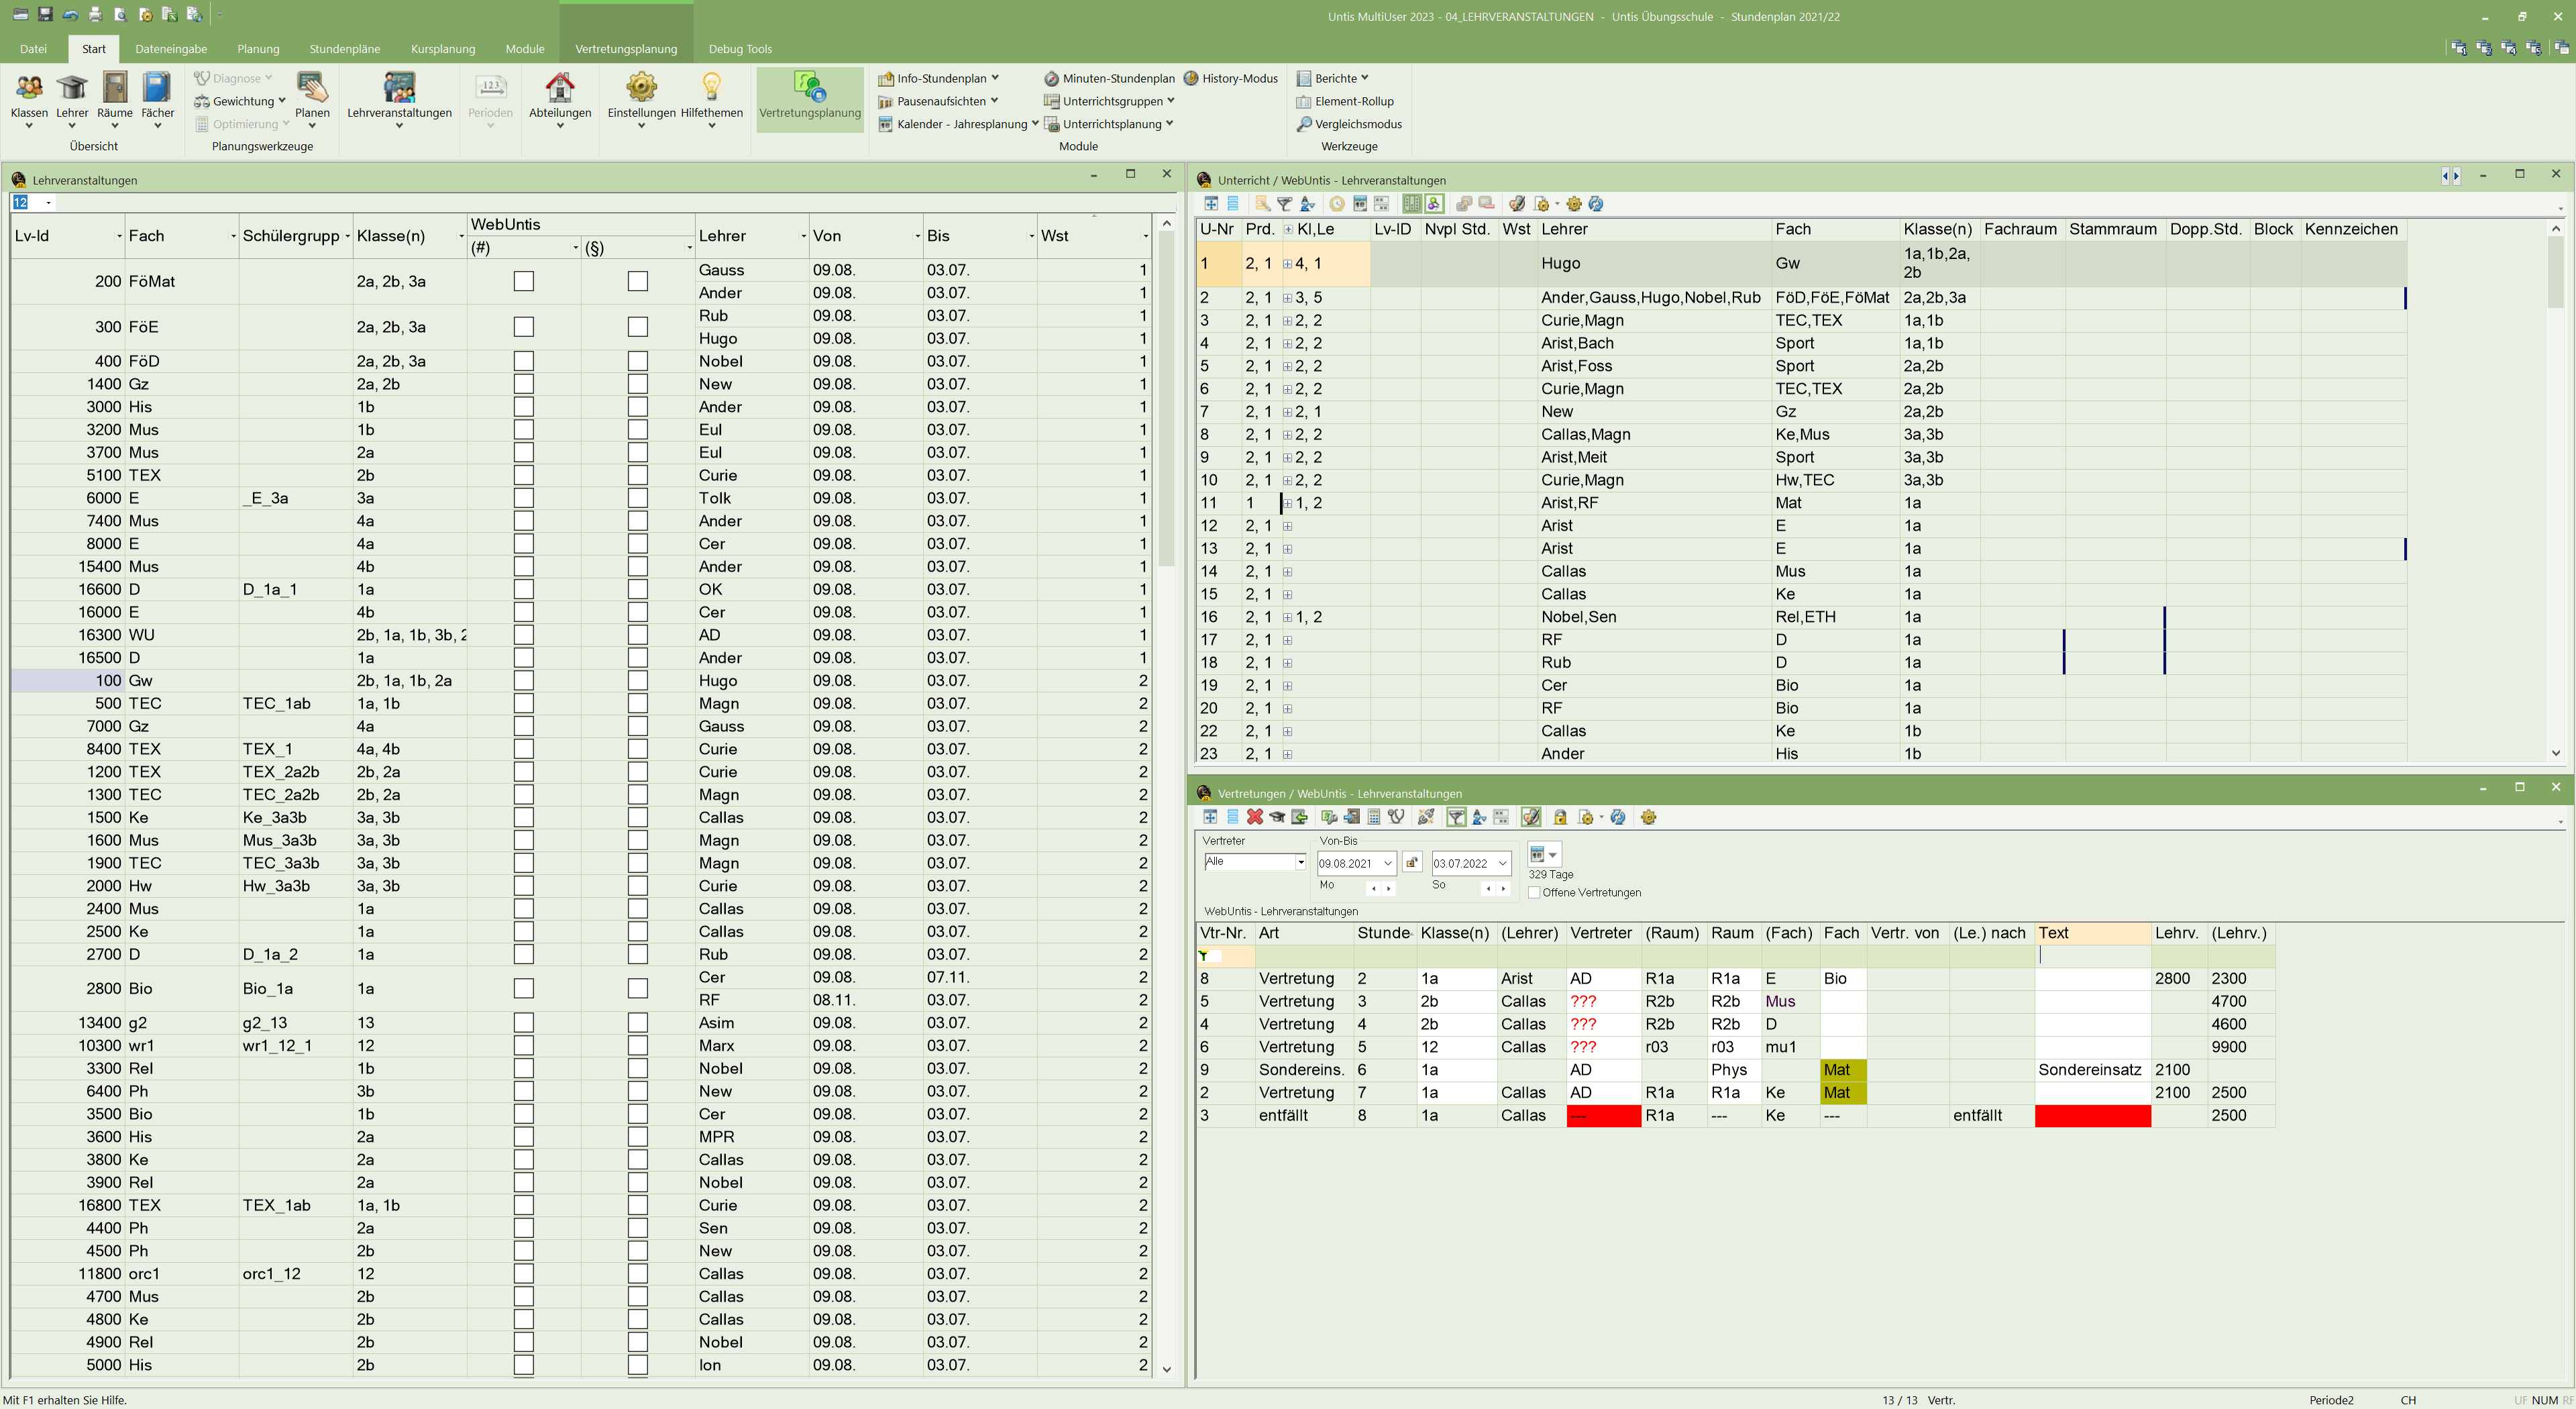The image size is (2576, 1409).
Task: Check the (§) box for Lv-Id 3000 His
Action: [x=638, y=407]
